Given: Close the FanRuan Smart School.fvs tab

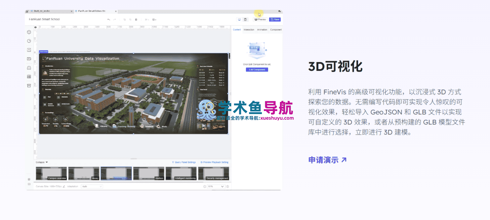Looking at the screenshot, I should (116, 11).
